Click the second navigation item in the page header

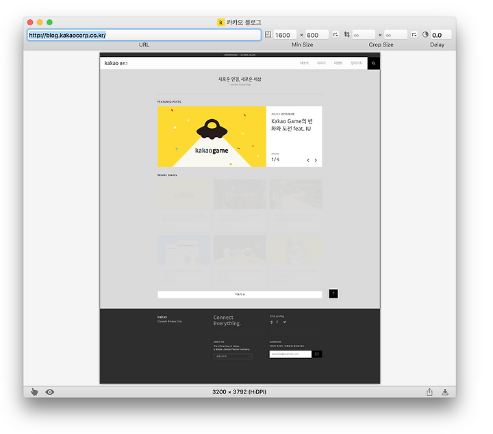pyautogui.click(x=321, y=63)
